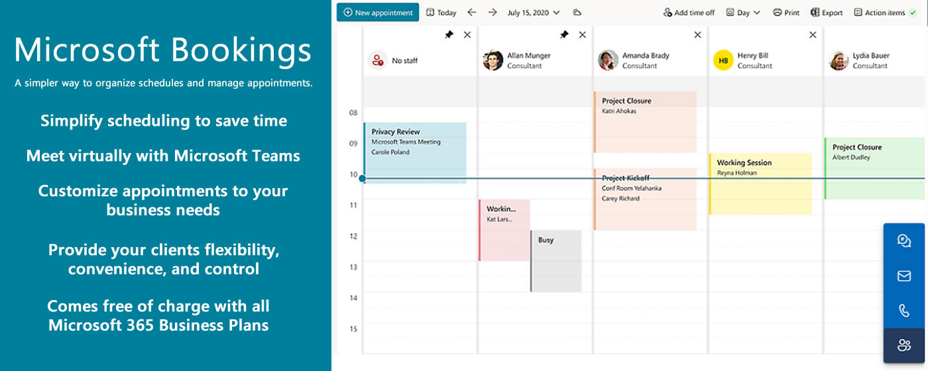Click the No staff icon
Screen dimensions: 928x371
click(x=378, y=60)
